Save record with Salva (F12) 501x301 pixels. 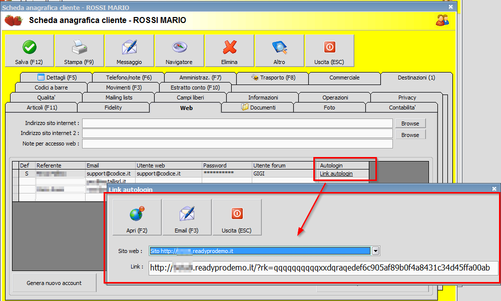(30, 51)
